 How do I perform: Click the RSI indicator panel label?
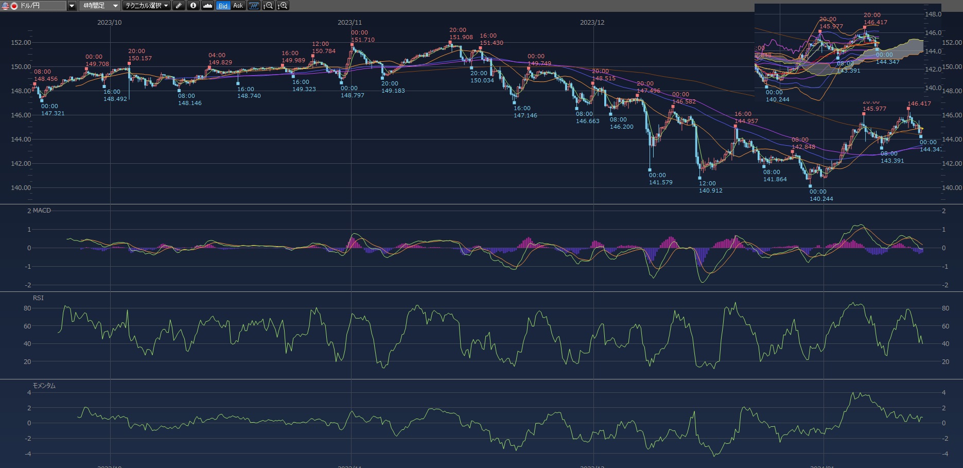pos(38,298)
